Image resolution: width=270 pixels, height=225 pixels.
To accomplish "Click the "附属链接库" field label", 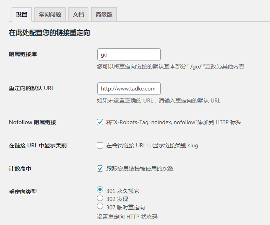I will pos(23,54).
